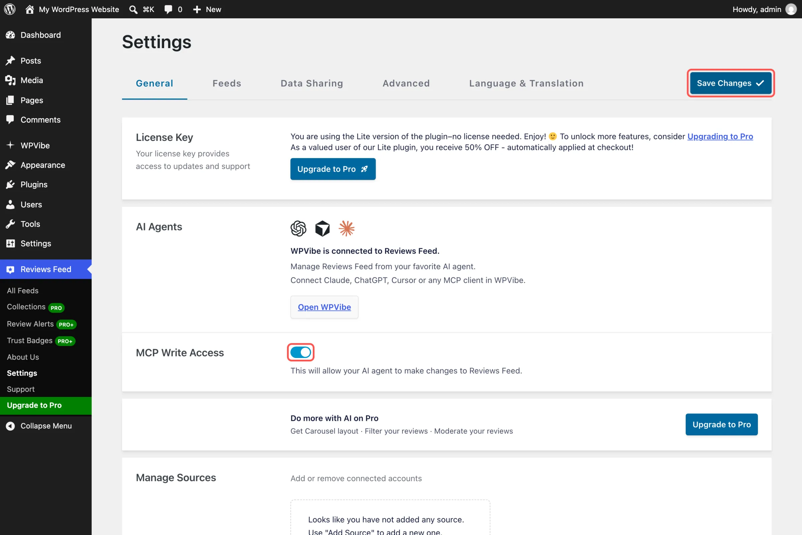Click the home icon for My WordPress Website

coord(30,9)
